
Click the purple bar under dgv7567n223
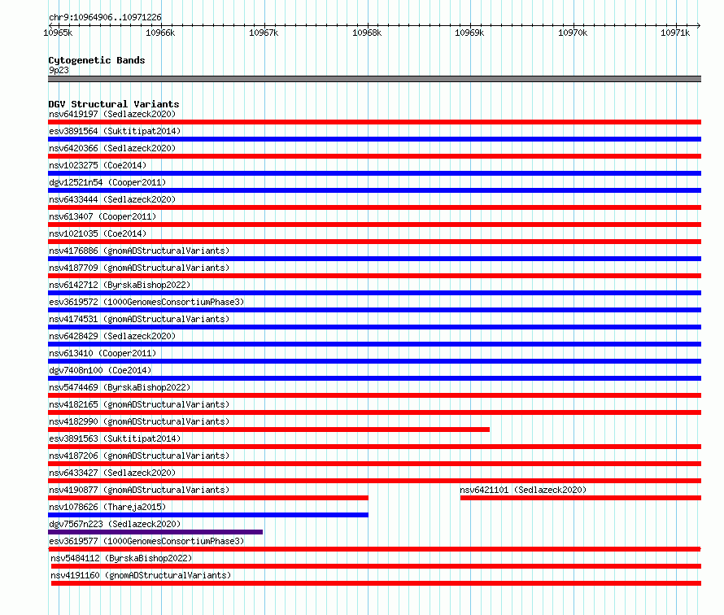pyautogui.click(x=155, y=532)
